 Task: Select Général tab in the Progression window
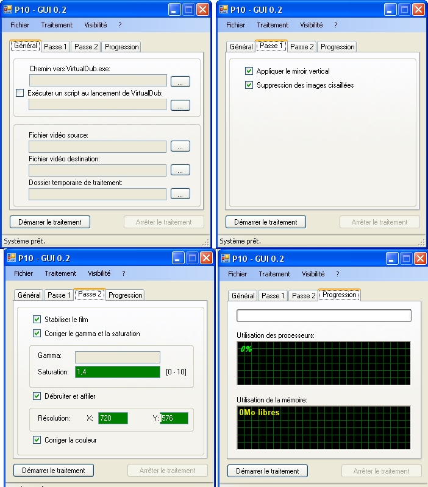click(x=243, y=296)
